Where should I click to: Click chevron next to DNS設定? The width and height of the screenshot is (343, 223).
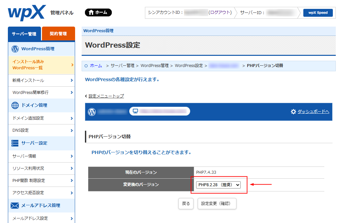72,131
